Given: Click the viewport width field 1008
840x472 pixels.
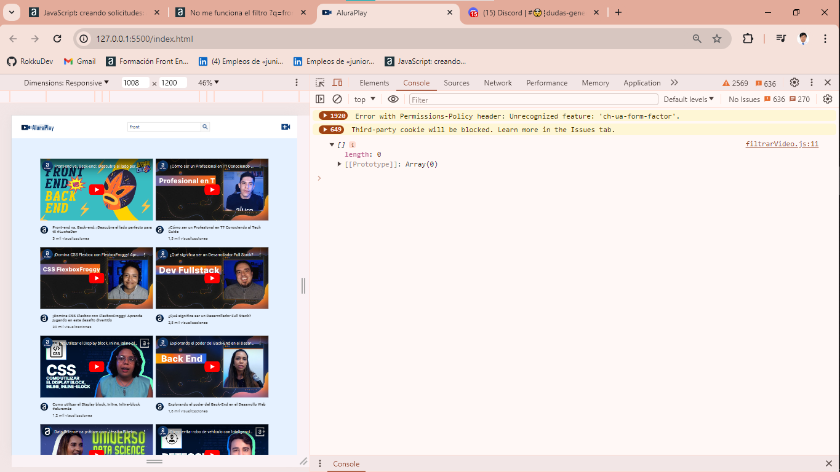Looking at the screenshot, I should pyautogui.click(x=135, y=82).
